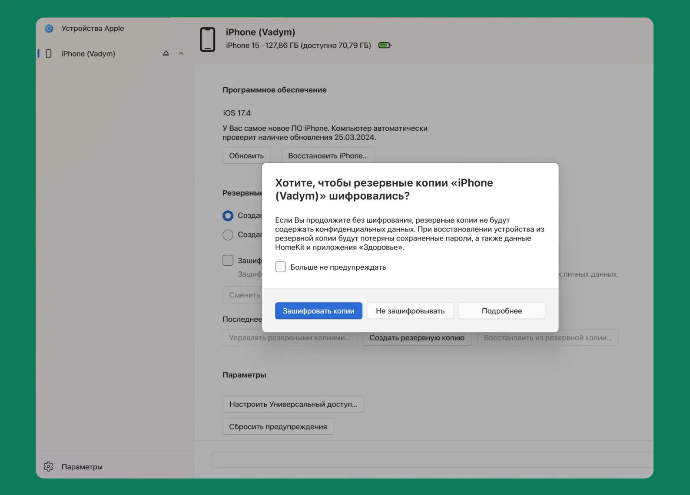690x495 pixels.
Task: Click the large iPhone device icon in header
Action: (208, 40)
